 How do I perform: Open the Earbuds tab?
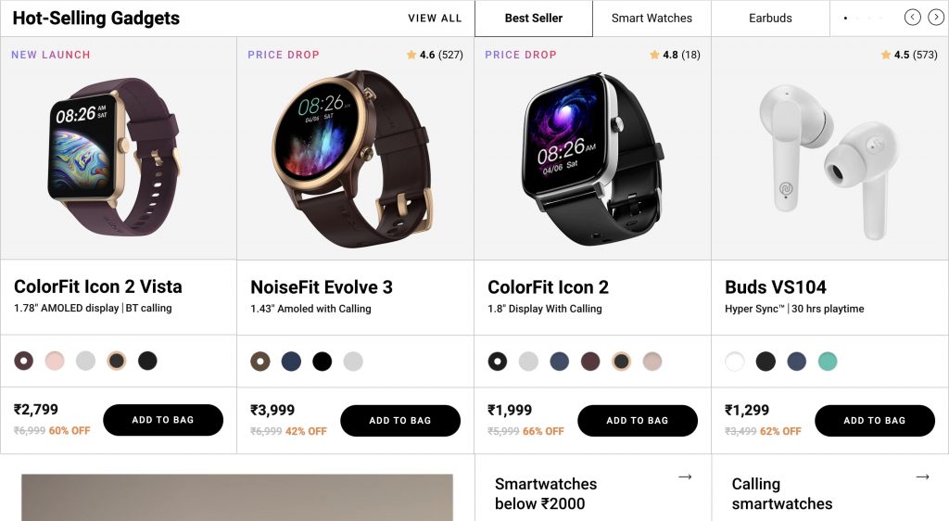[770, 19]
